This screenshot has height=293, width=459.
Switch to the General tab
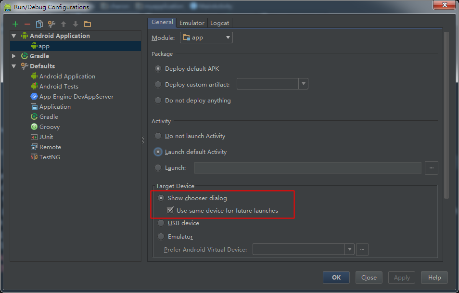coord(162,23)
